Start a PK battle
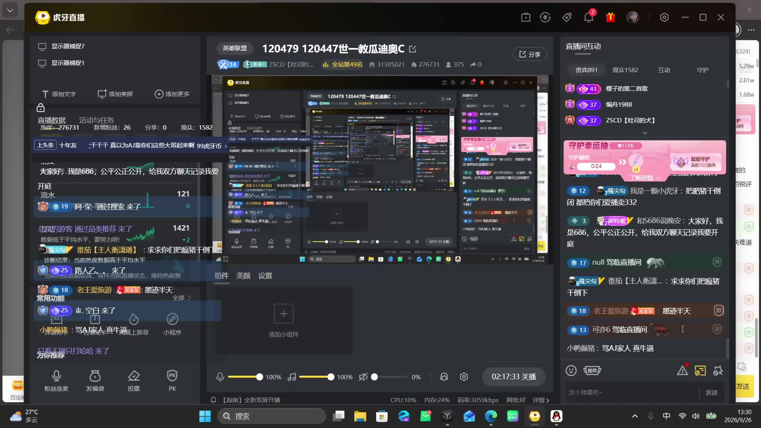 tap(172, 380)
